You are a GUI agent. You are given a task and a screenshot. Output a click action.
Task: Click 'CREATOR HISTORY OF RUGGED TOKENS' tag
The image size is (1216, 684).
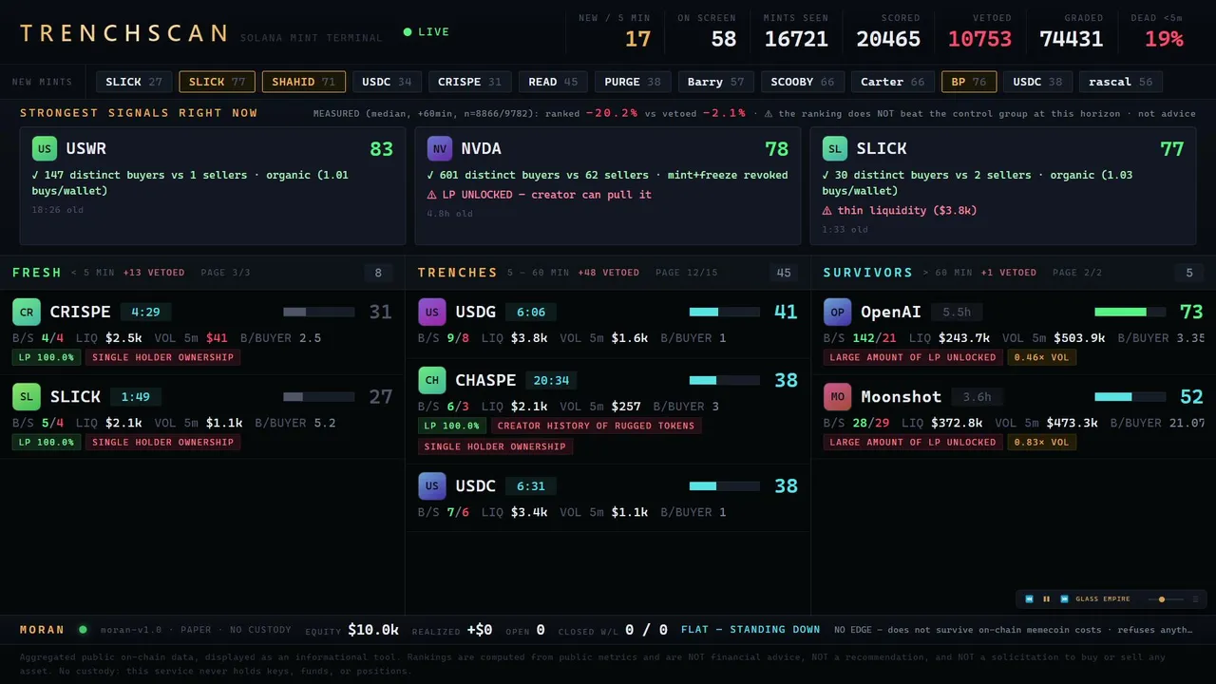pos(597,426)
